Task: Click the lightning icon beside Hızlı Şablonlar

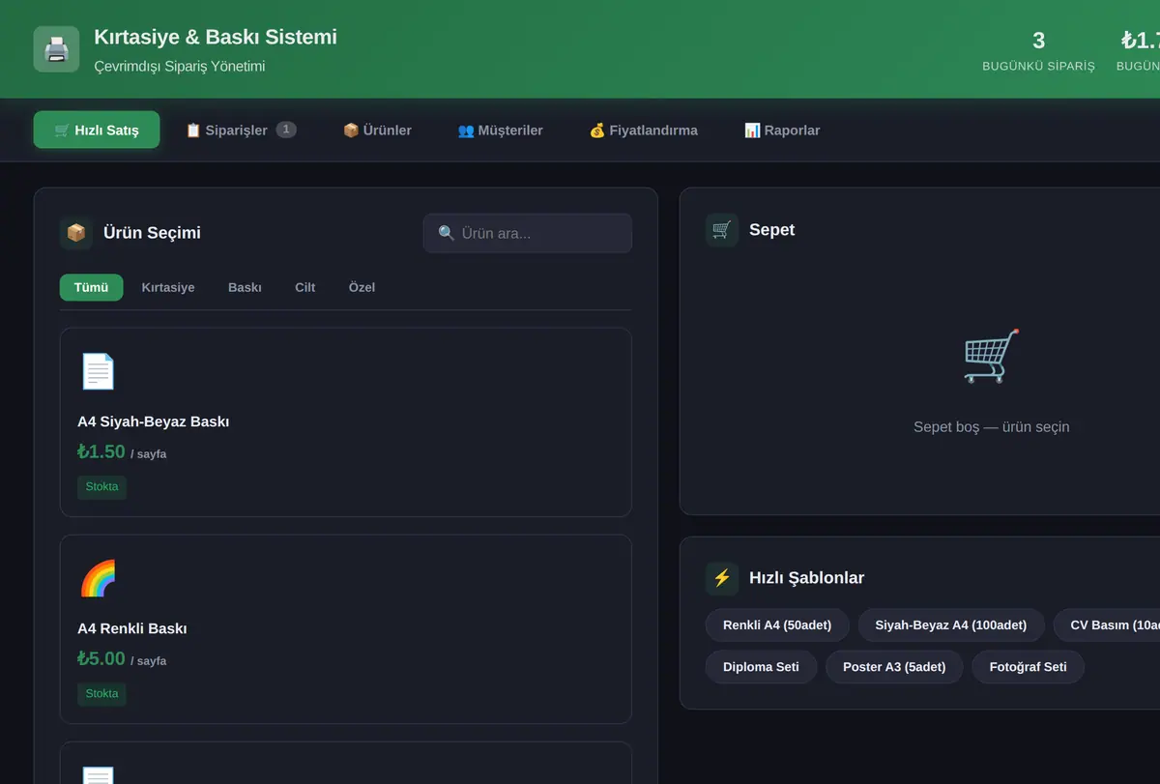Action: point(722,578)
